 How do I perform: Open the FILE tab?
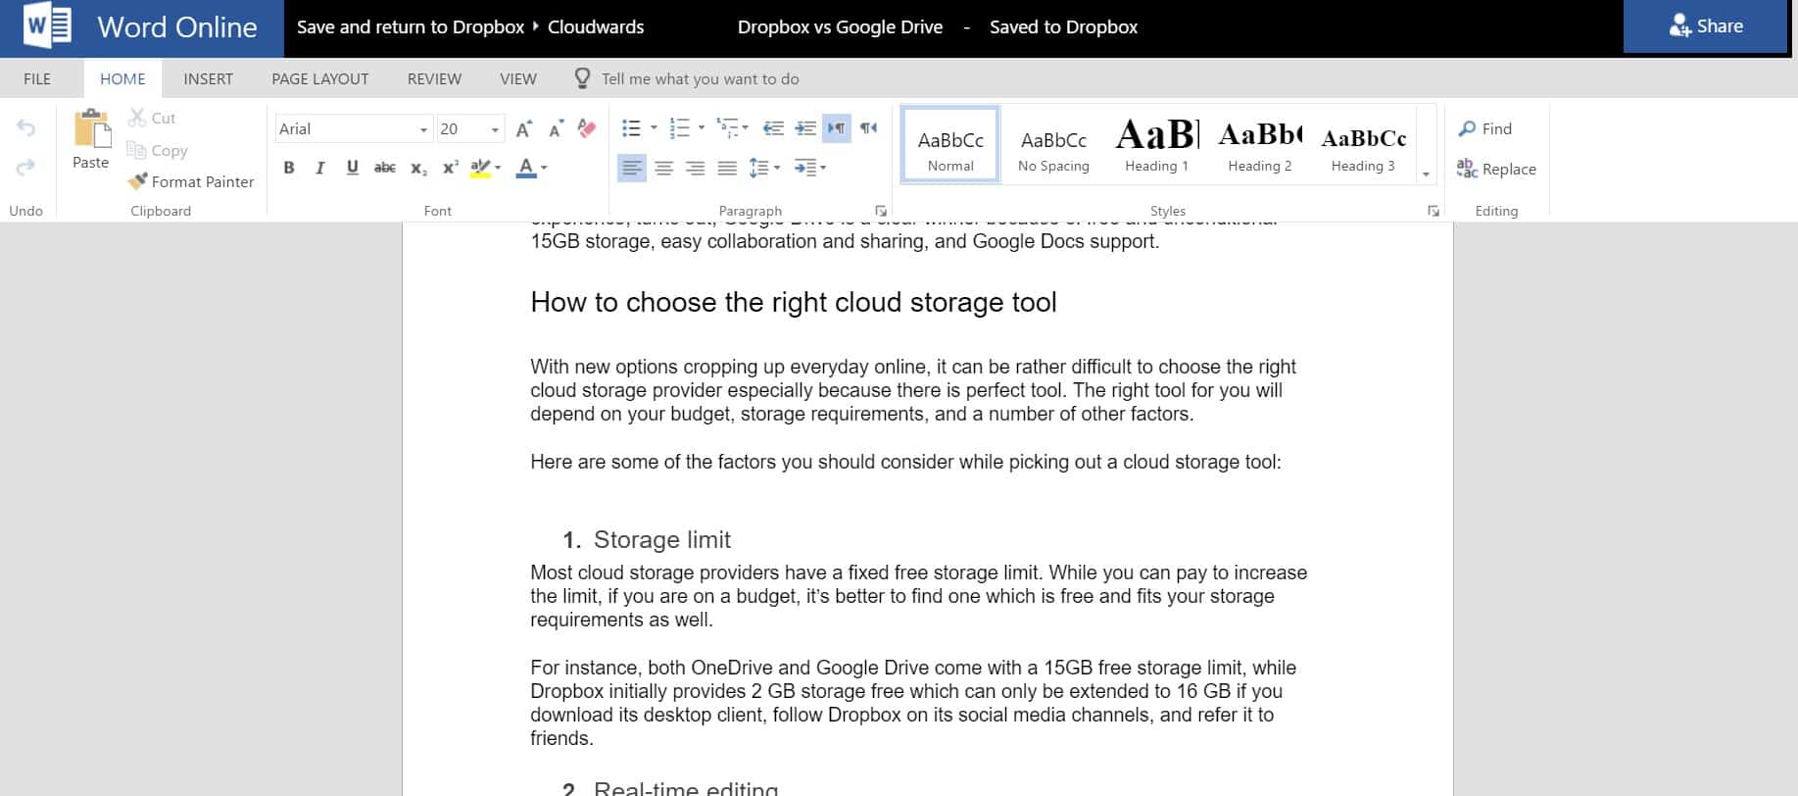[x=37, y=78]
